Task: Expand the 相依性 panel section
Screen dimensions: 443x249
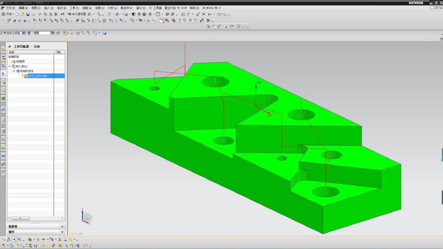Action: click(36, 226)
